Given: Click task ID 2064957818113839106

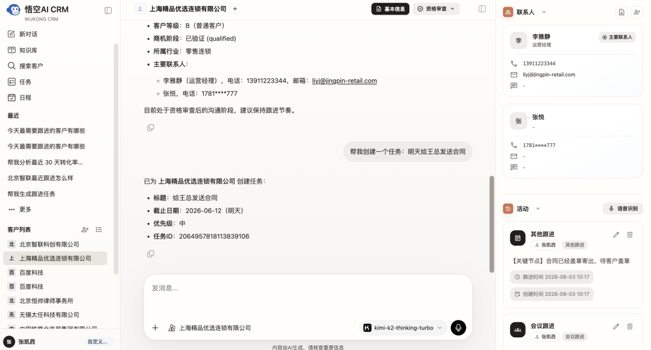Looking at the screenshot, I should coord(214,236).
